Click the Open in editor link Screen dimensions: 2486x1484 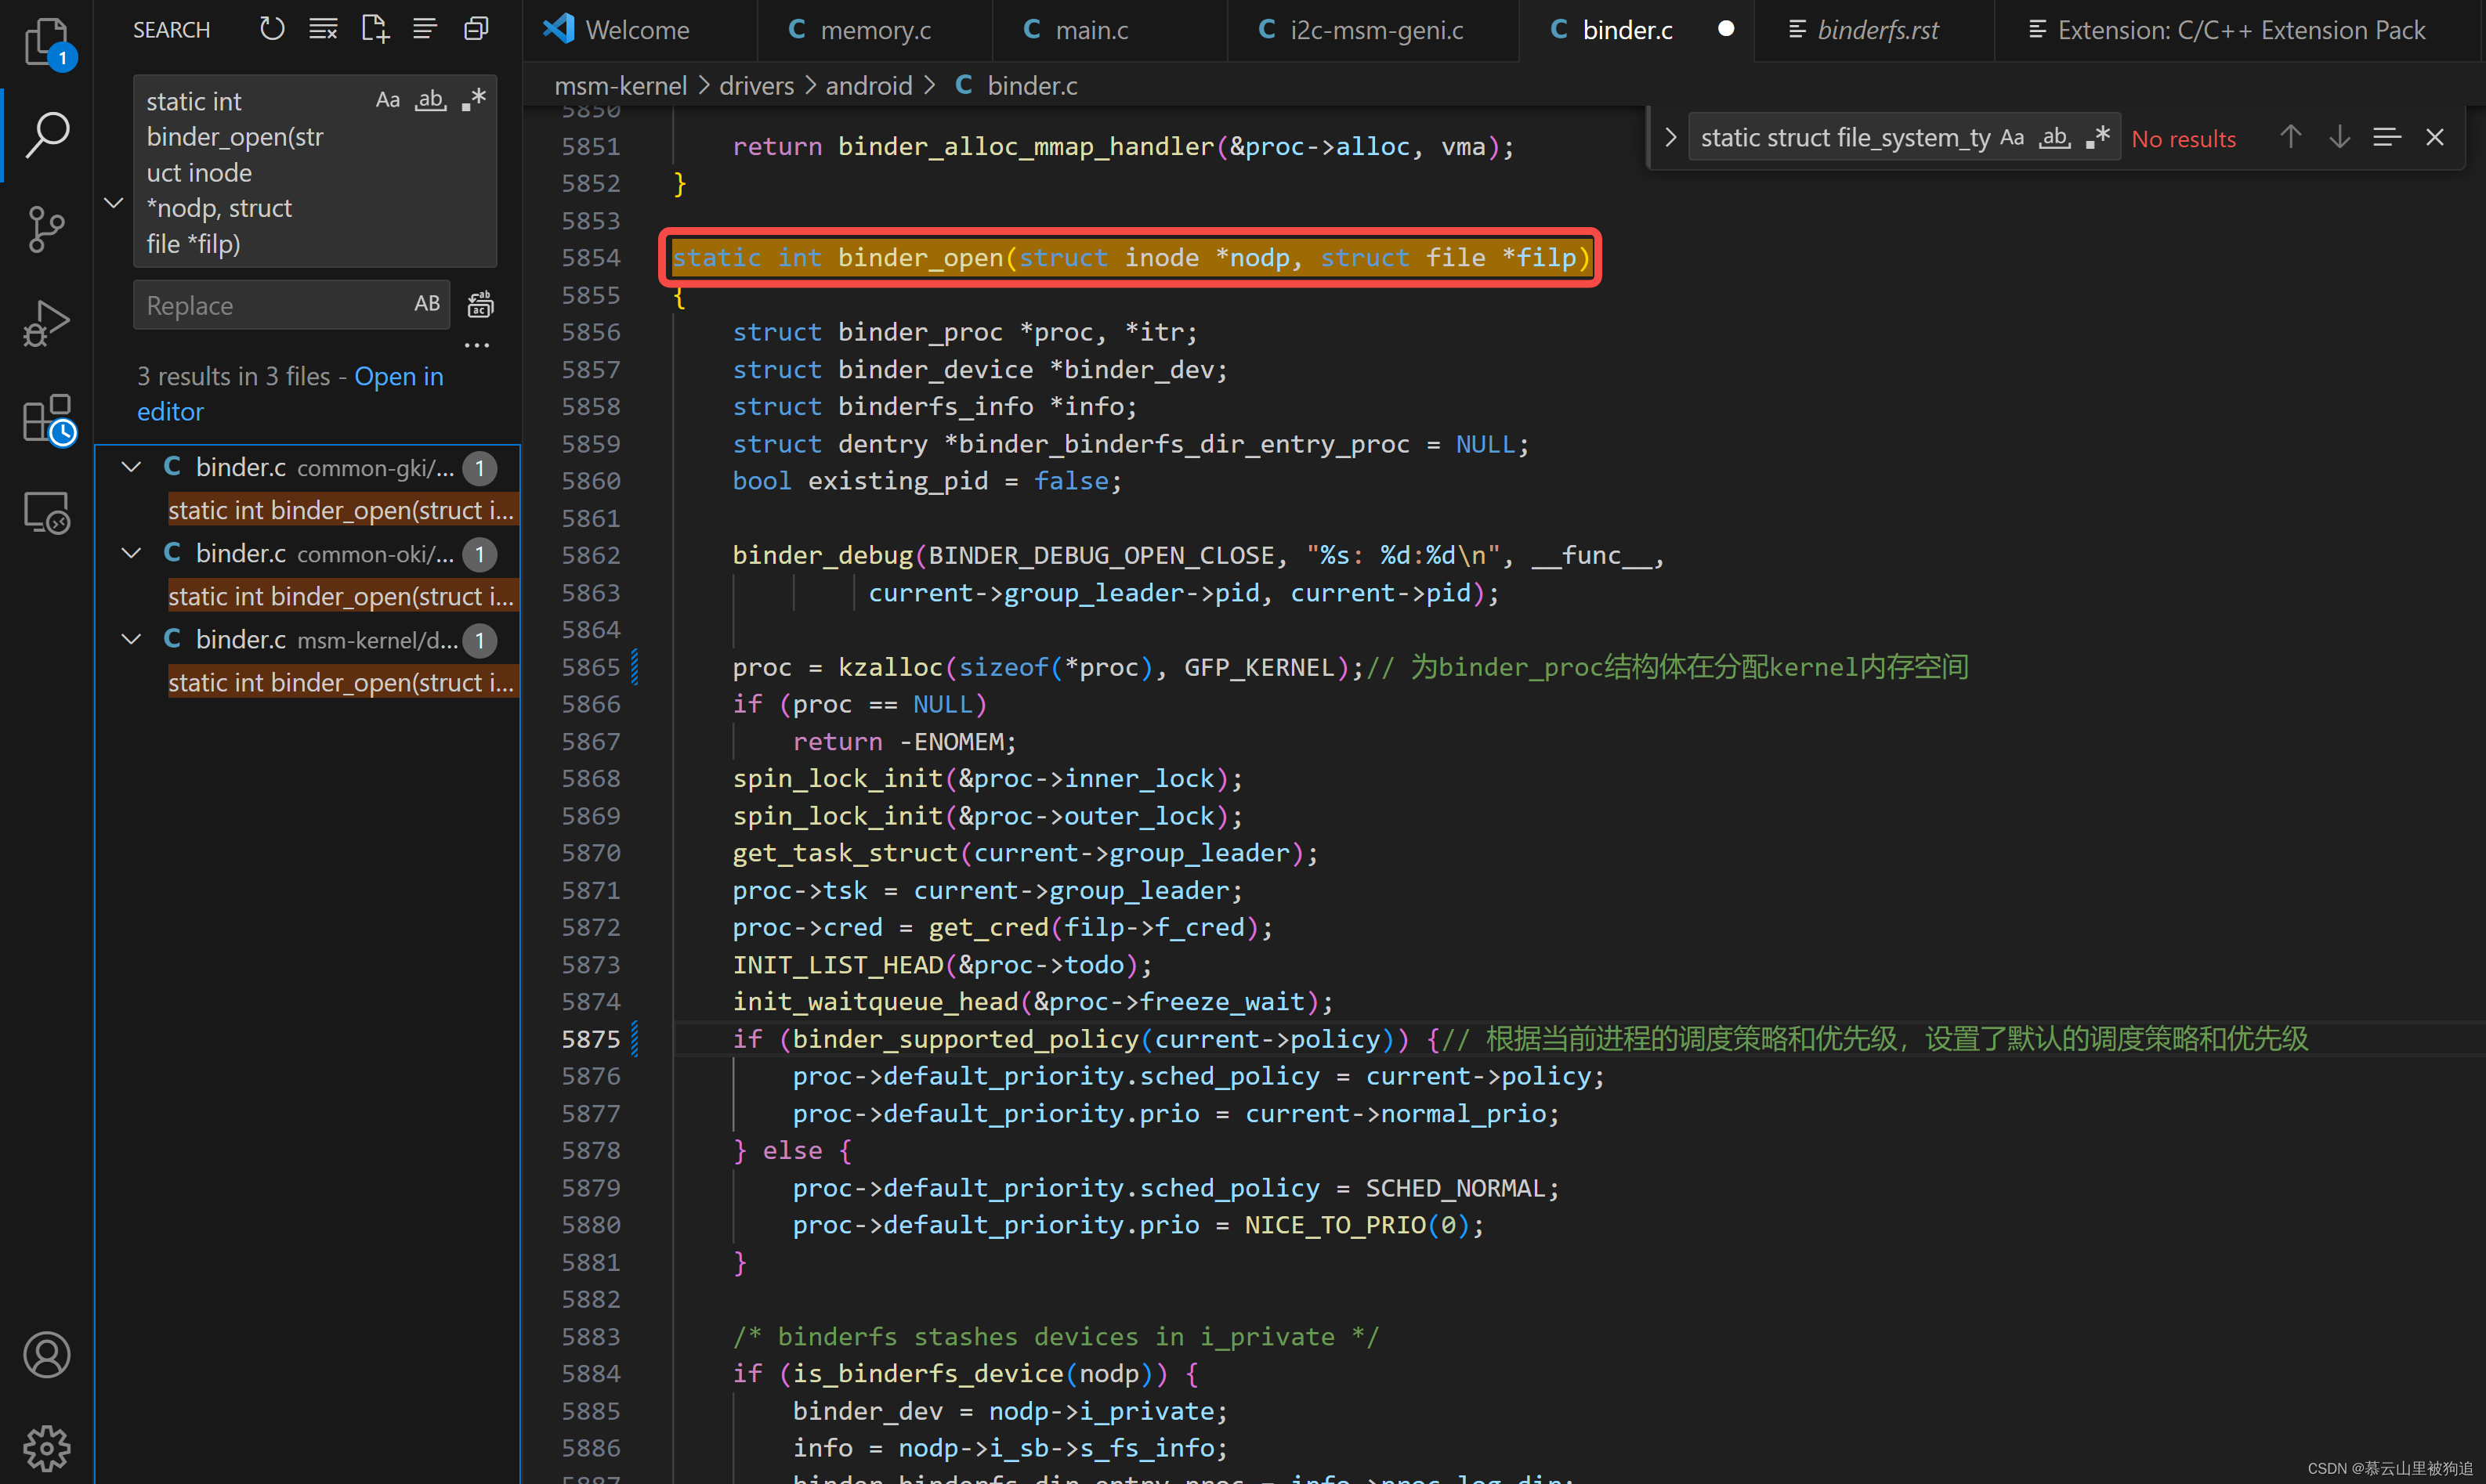click(x=397, y=377)
